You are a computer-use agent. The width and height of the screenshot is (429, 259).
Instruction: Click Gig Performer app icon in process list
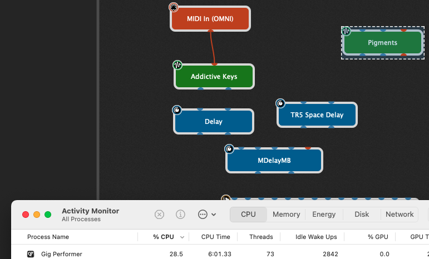[31, 254]
